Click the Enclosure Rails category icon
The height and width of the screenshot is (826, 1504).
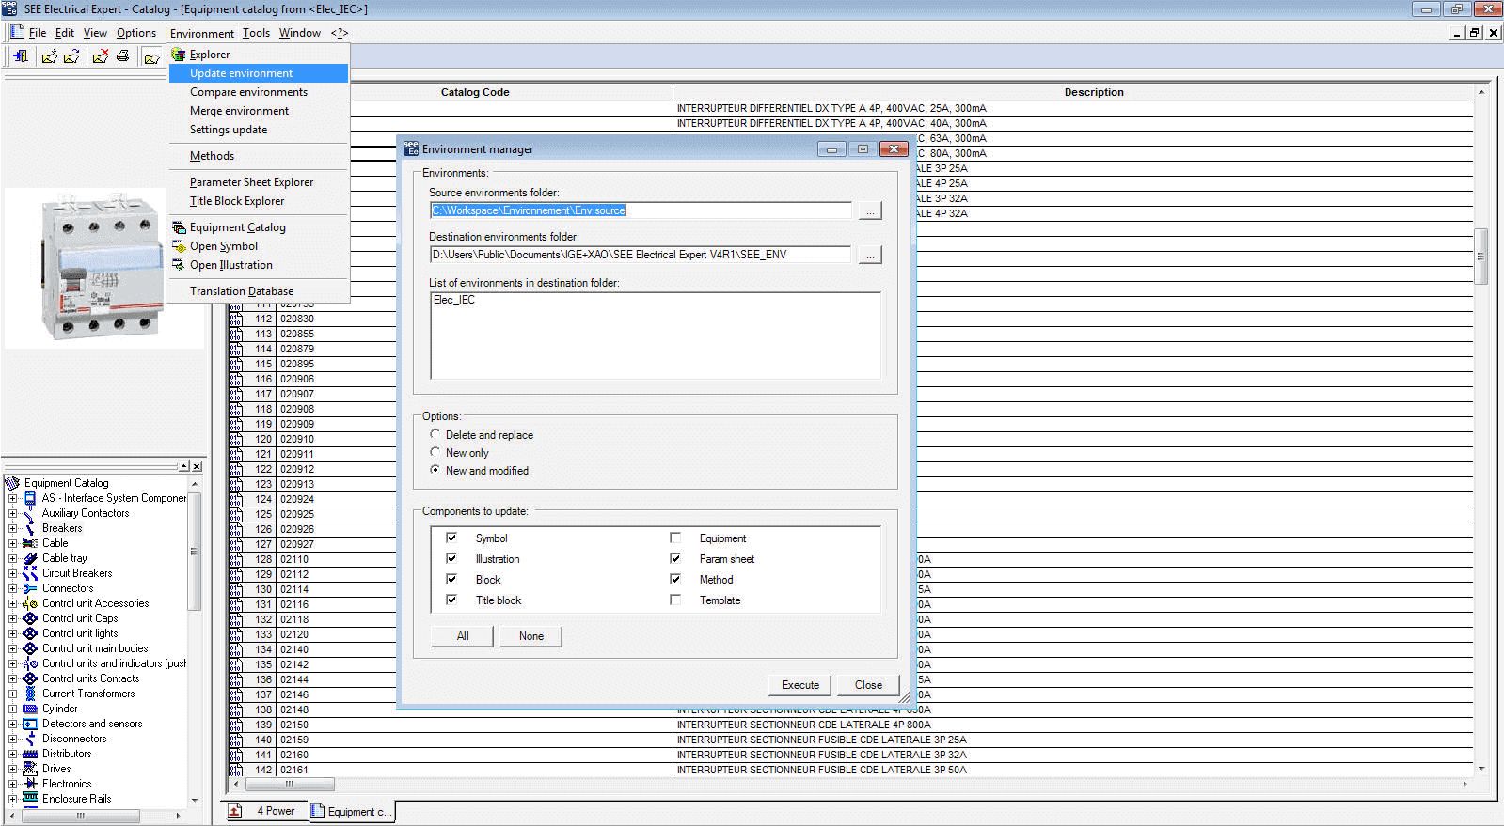coord(30,799)
